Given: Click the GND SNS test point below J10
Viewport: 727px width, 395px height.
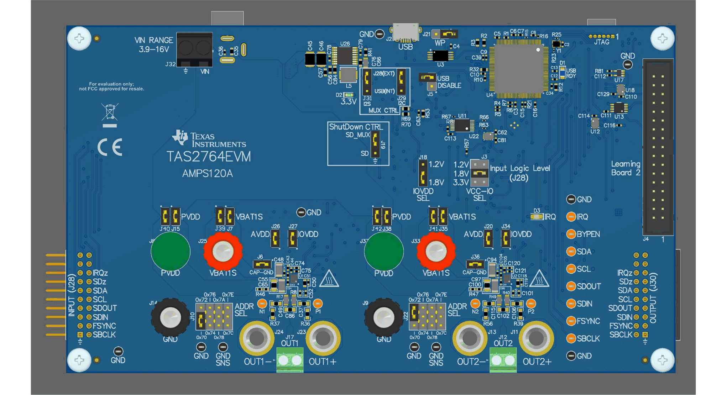Looking at the screenshot, I should (x=223, y=347).
